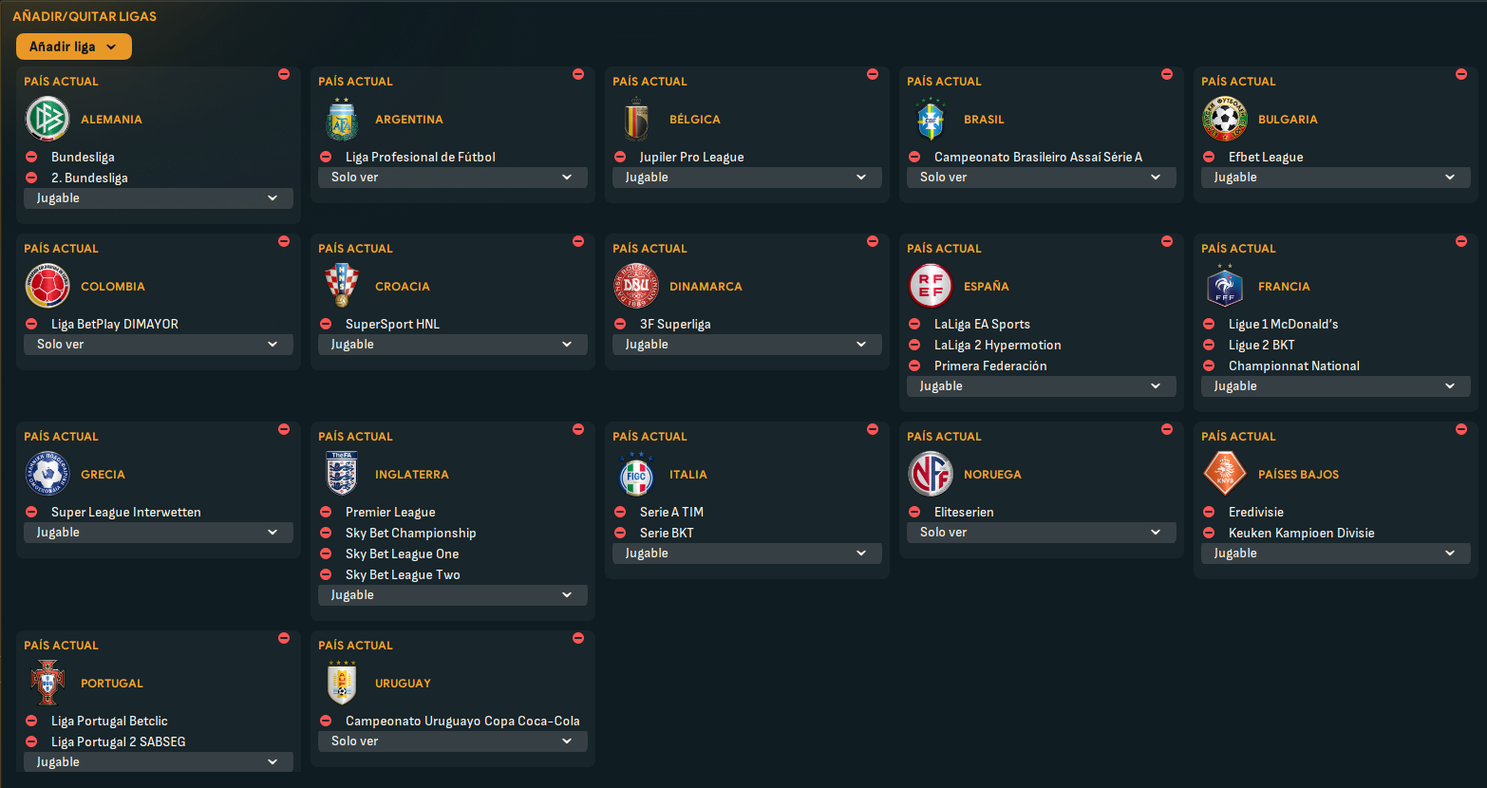Viewport: 1487px width, 788px height.
Task: Click the Brasil CBF badge icon
Action: [931, 120]
